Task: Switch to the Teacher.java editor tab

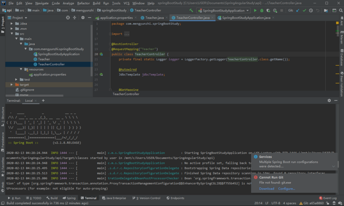Action: pyautogui.click(x=154, y=18)
